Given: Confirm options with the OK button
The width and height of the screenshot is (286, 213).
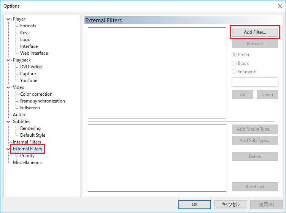Looking at the screenshot, I should click(x=195, y=205).
